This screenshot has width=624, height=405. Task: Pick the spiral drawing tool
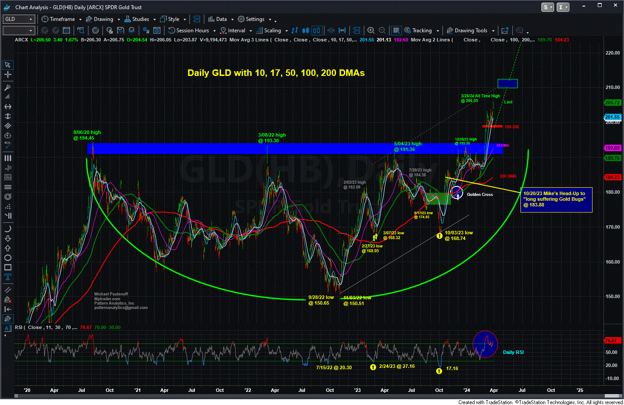(7, 197)
